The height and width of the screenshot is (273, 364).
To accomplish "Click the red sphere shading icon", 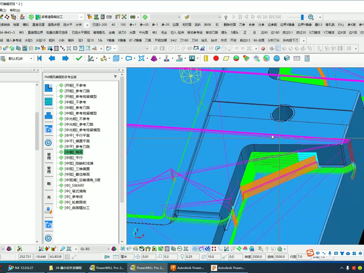I will pyautogui.click(x=216, y=58).
